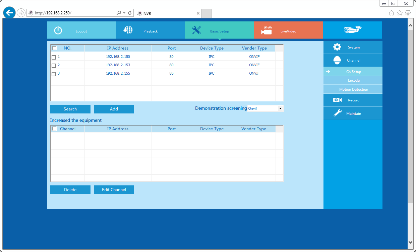The height and width of the screenshot is (252, 416).
Task: Click port 80 cell in row 3
Action: pos(171,73)
